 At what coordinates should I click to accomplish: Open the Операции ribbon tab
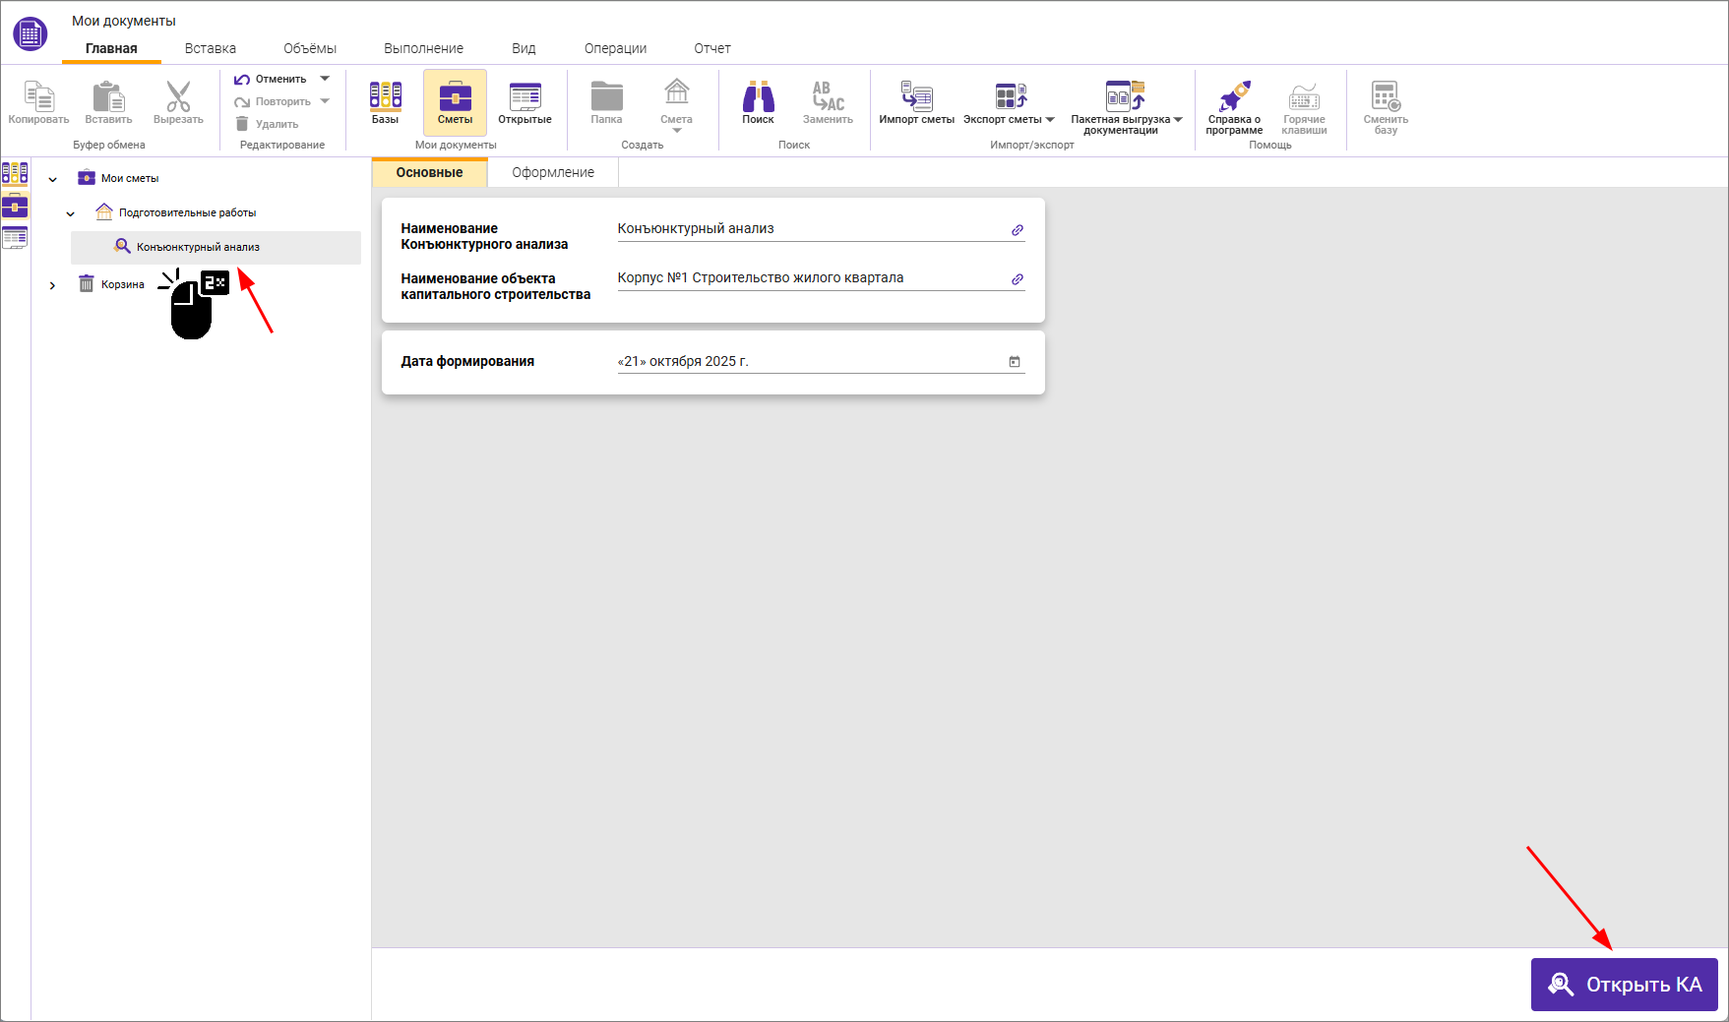click(615, 48)
